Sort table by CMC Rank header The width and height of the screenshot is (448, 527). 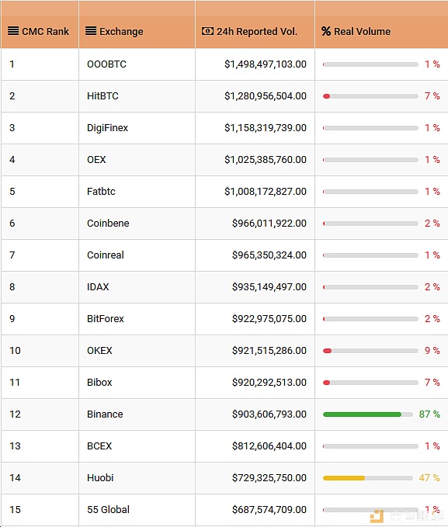(45, 32)
